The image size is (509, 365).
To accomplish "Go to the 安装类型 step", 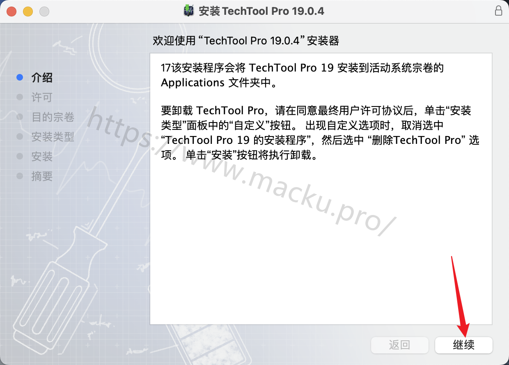I will point(53,136).
